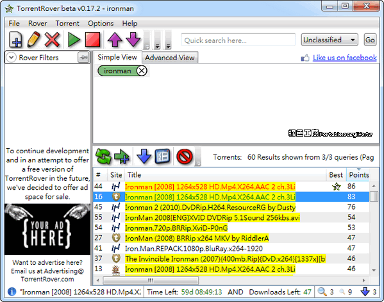
Task: Click the pencil Edit Rover icon
Action: pos(34,40)
